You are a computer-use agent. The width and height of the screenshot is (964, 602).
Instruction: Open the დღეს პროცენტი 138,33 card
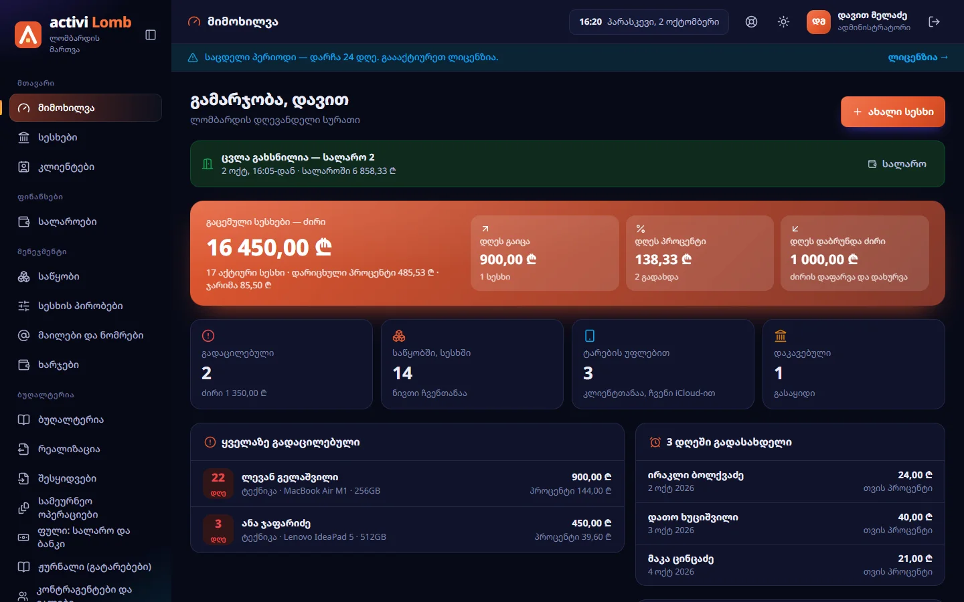pyautogui.click(x=700, y=253)
